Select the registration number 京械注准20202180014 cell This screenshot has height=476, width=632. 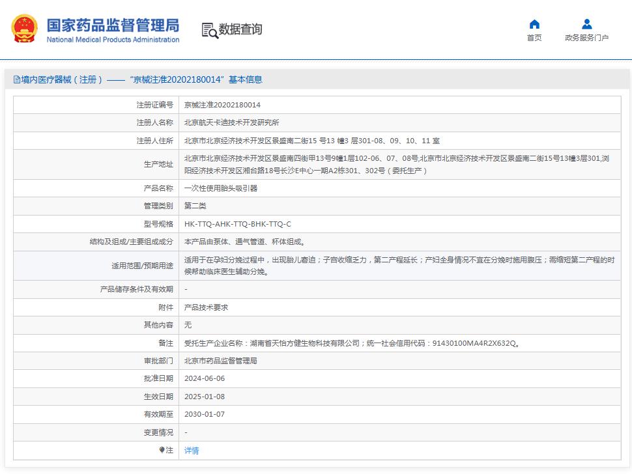pos(224,104)
